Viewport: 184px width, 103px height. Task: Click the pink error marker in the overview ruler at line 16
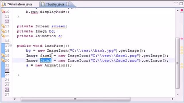[182, 39]
